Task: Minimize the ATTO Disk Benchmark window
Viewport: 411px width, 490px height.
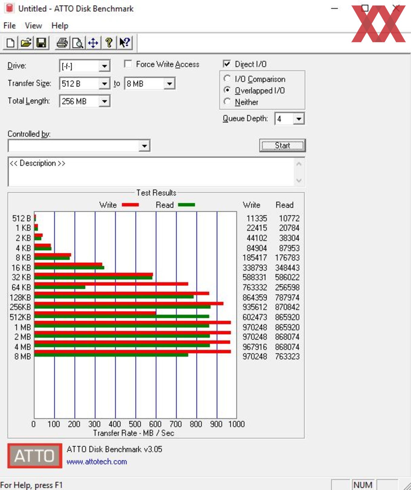Action: (x=335, y=8)
